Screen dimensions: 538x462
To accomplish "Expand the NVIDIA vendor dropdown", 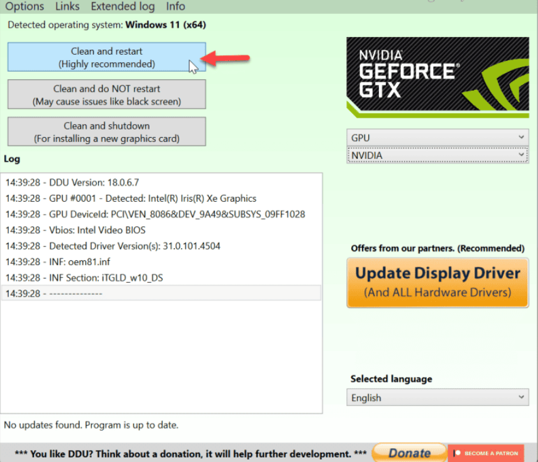I will tap(437, 155).
